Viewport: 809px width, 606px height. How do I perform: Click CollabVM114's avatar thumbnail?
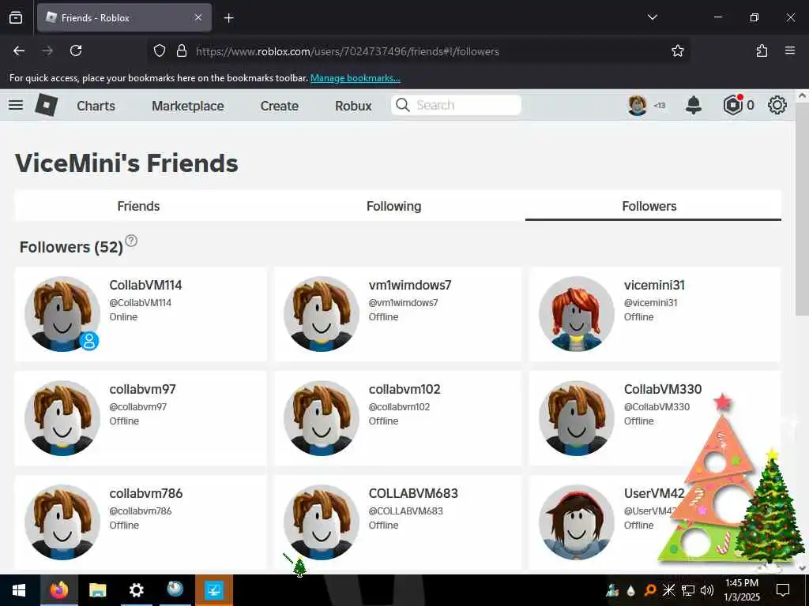click(x=62, y=314)
